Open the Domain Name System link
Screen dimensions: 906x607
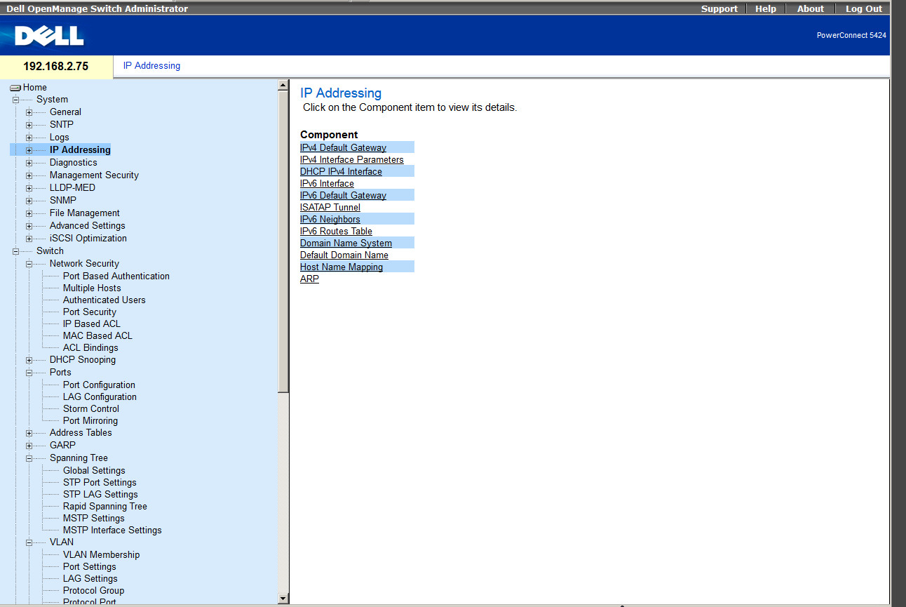(x=346, y=243)
